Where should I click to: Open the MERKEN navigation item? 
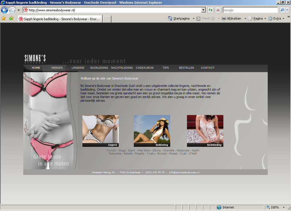[x=57, y=68]
